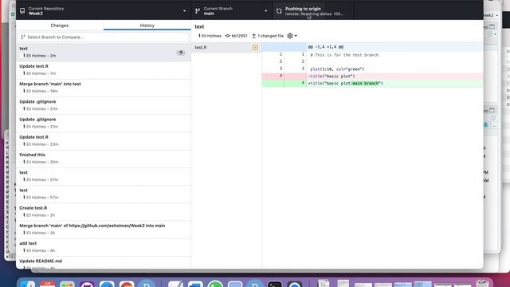This screenshot has height=287, width=510.
Task: Click the removed line -title("basic plot")
Action: click(372, 77)
